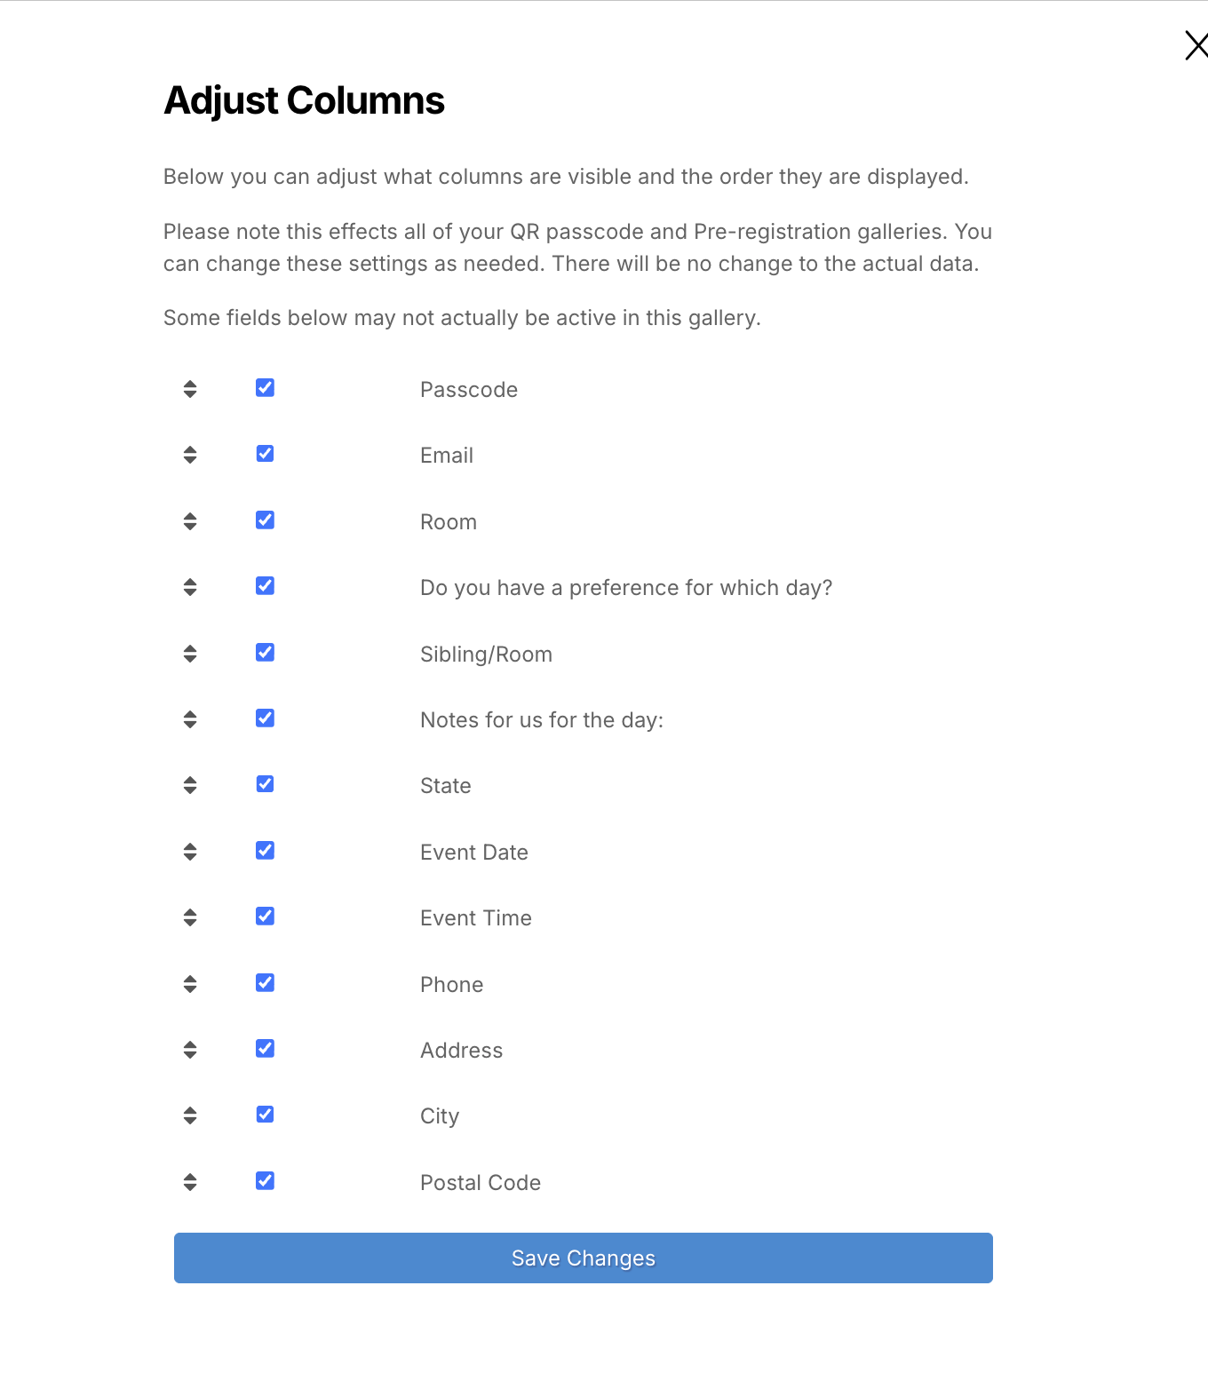Click the drag handle next to Sibling/Room

pyautogui.click(x=190, y=654)
